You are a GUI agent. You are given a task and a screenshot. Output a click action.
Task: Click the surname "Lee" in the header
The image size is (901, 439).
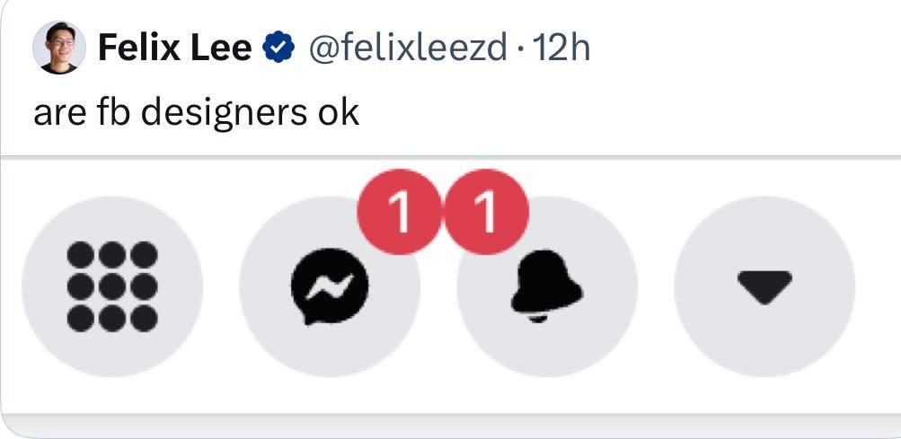pyautogui.click(x=221, y=48)
